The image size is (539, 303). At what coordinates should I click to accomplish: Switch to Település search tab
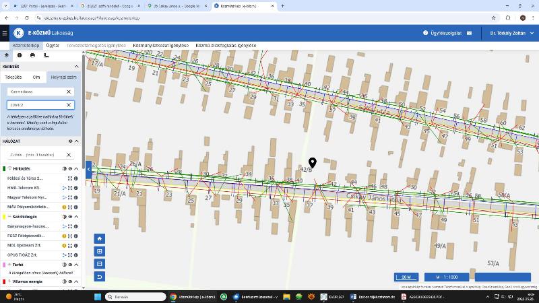click(13, 77)
